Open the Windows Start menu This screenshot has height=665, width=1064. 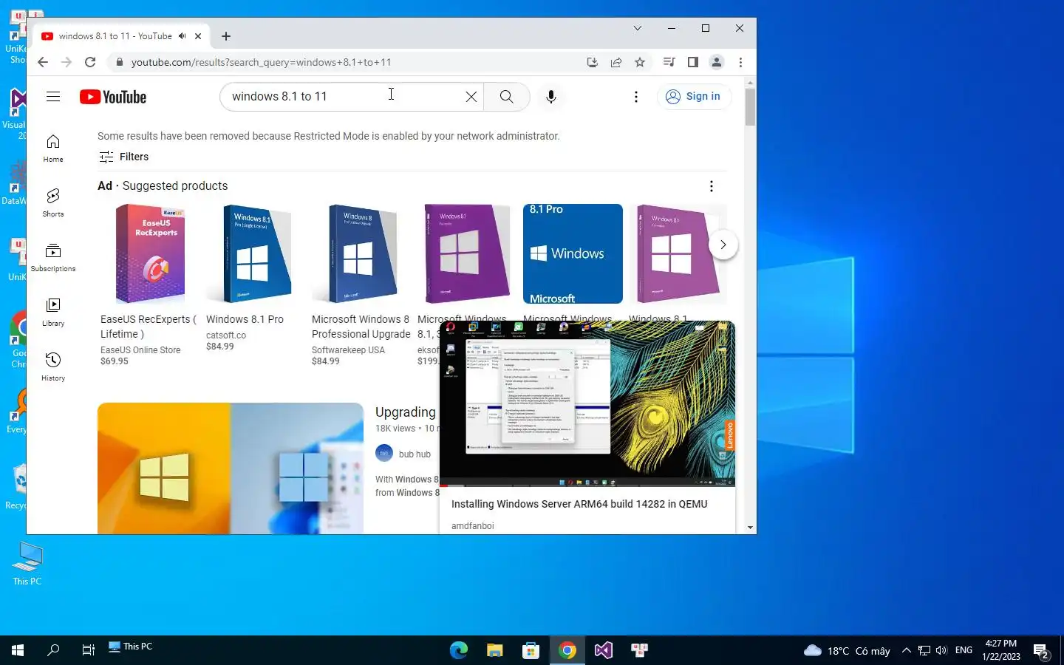(18, 650)
